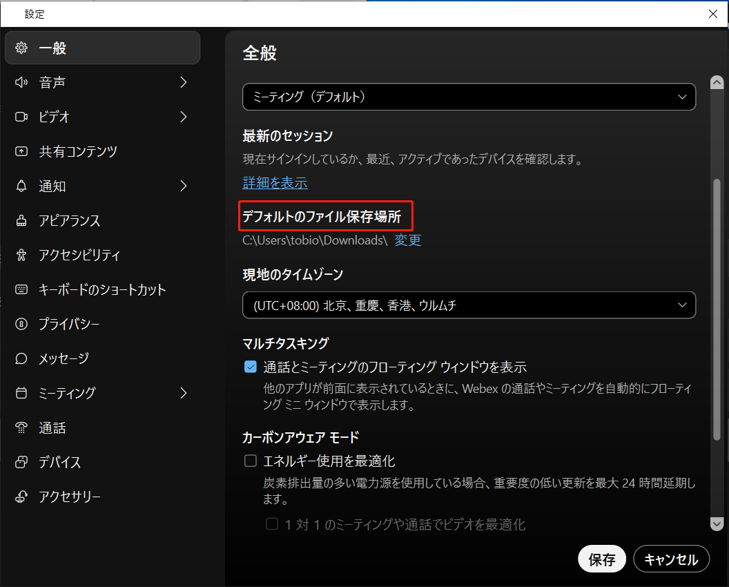The width and height of the screenshot is (729, 587).
Task: Click the gear icon beside 一般
Action: click(21, 48)
